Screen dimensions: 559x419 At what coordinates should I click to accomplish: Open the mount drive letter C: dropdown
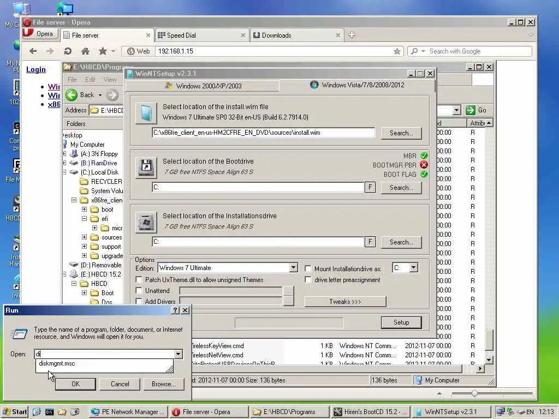[x=414, y=267]
